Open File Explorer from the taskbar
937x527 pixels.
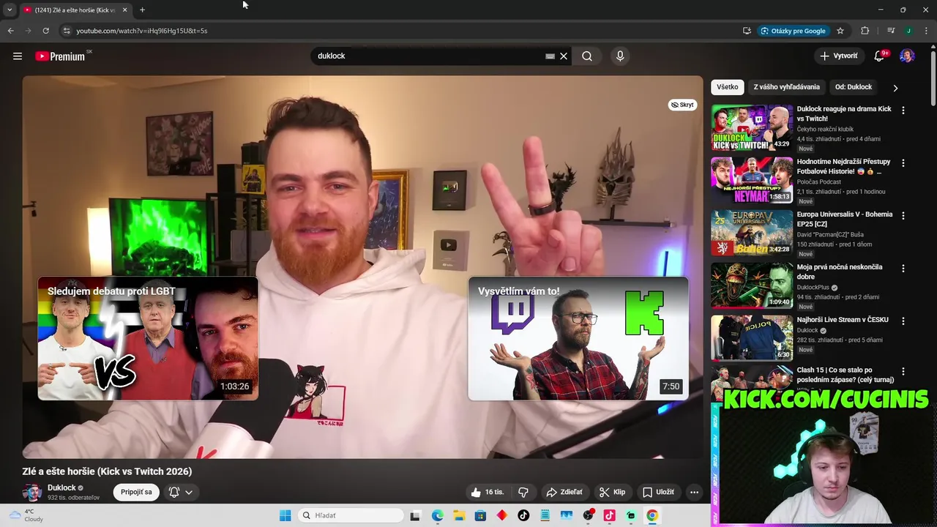[x=459, y=515]
